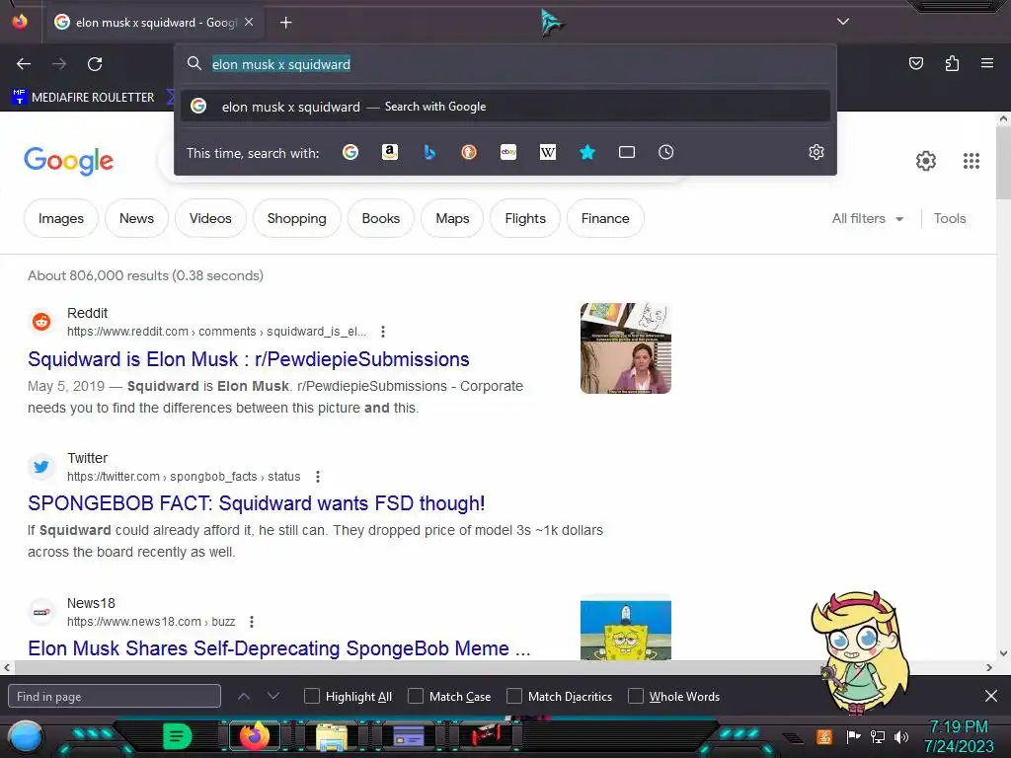The image size is (1011, 758).
Task: Switch to the Finance results tab
Action: [x=605, y=218]
